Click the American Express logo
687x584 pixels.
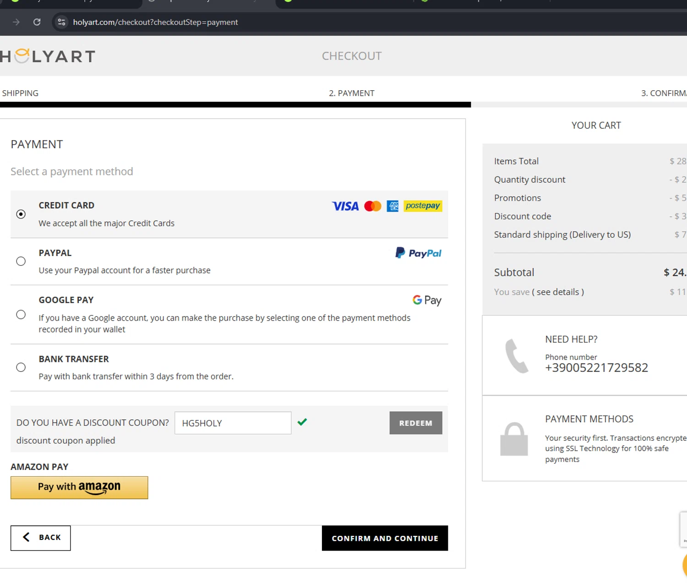coord(393,206)
